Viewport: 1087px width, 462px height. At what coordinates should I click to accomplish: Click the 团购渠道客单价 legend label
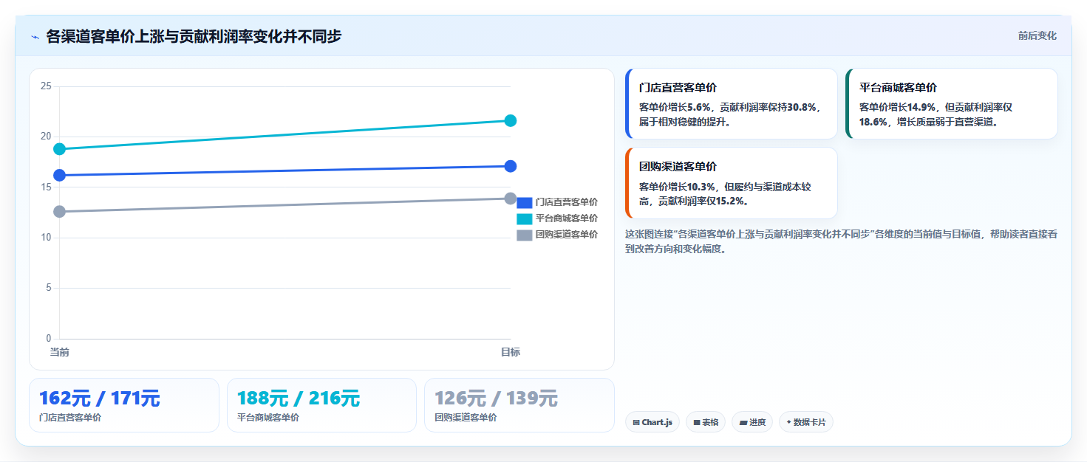tap(567, 235)
